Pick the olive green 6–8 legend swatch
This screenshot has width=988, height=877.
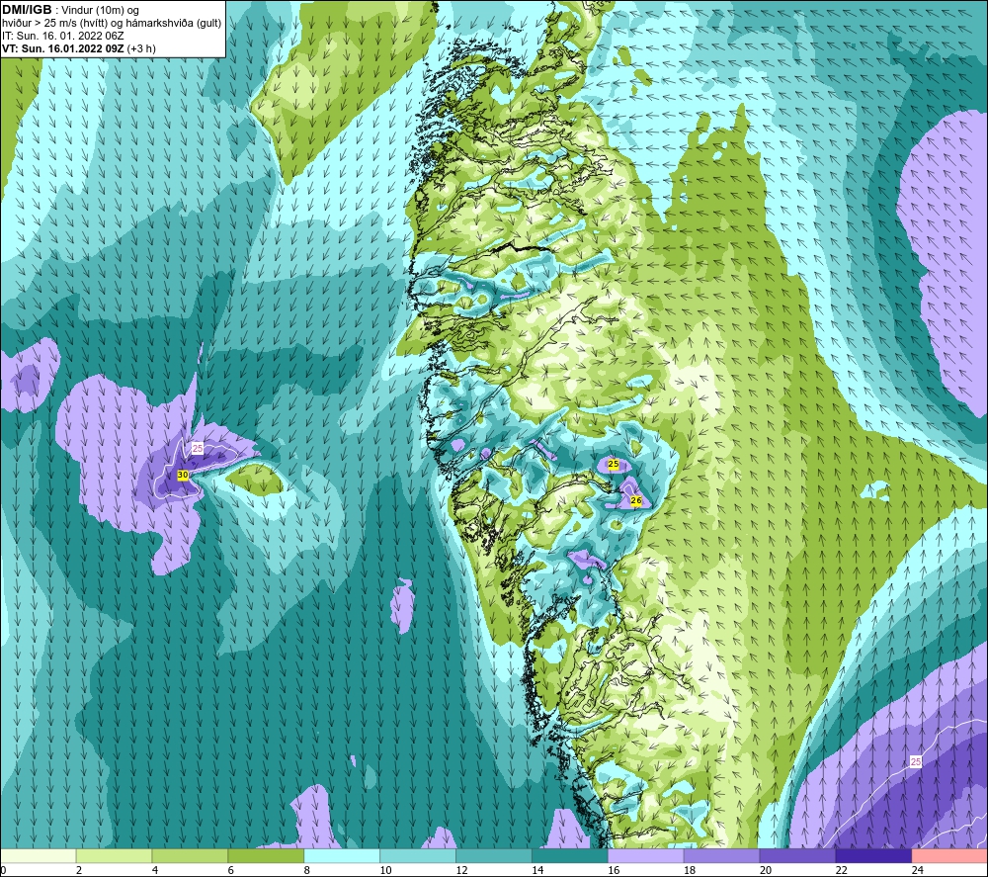[266, 855]
